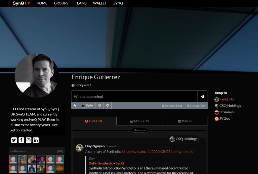Click the paperclip attachment icon

point(75,106)
